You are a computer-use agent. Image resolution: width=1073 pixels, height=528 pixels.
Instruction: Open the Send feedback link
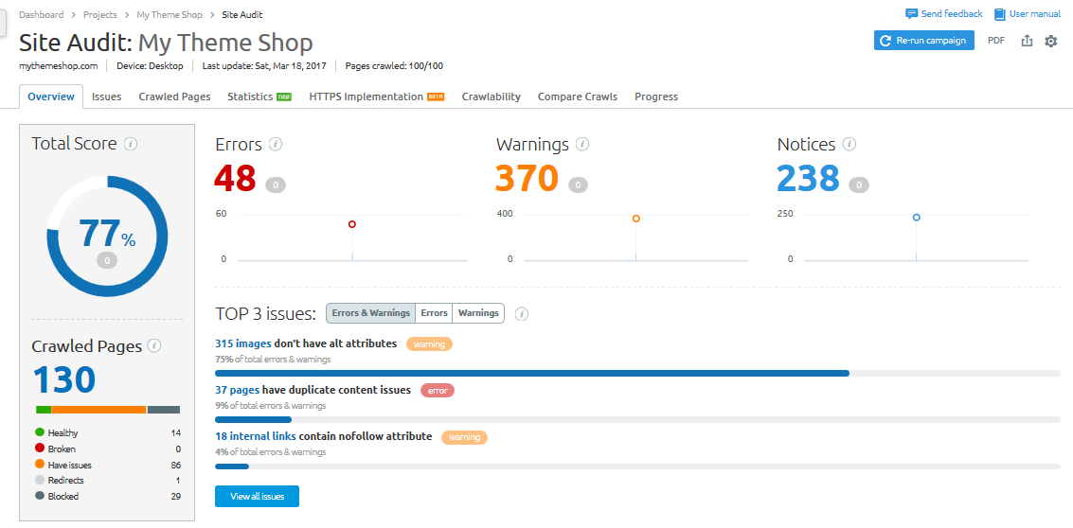click(952, 13)
